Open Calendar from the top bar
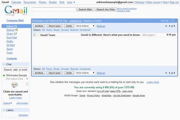The width and height of the screenshot is (180, 120). (x=16, y=2)
